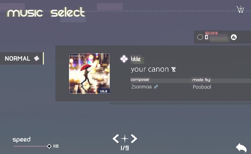Click the chart maker name Poobool
251x154 pixels.
[202, 87]
